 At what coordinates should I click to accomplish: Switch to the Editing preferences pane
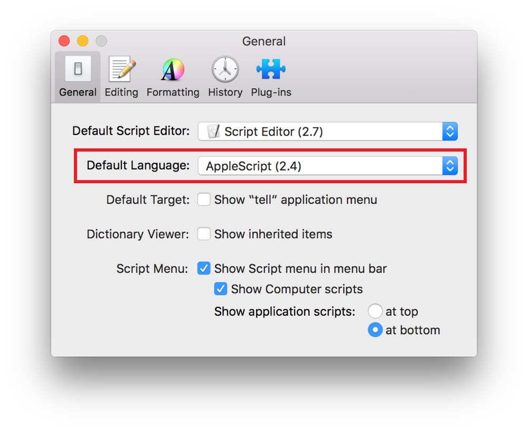point(121,74)
